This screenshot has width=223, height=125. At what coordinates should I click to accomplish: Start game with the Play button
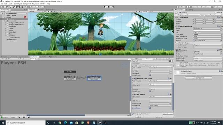click(x=105, y=7)
